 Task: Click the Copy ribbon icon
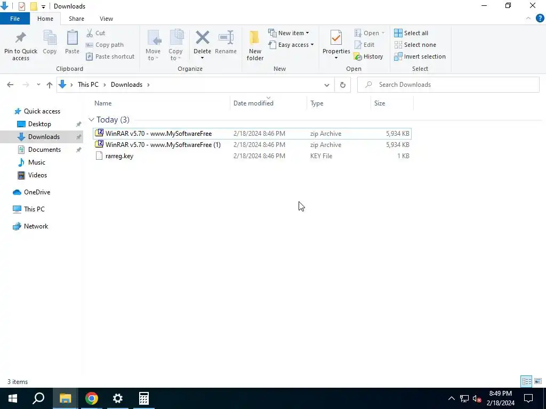50,38
